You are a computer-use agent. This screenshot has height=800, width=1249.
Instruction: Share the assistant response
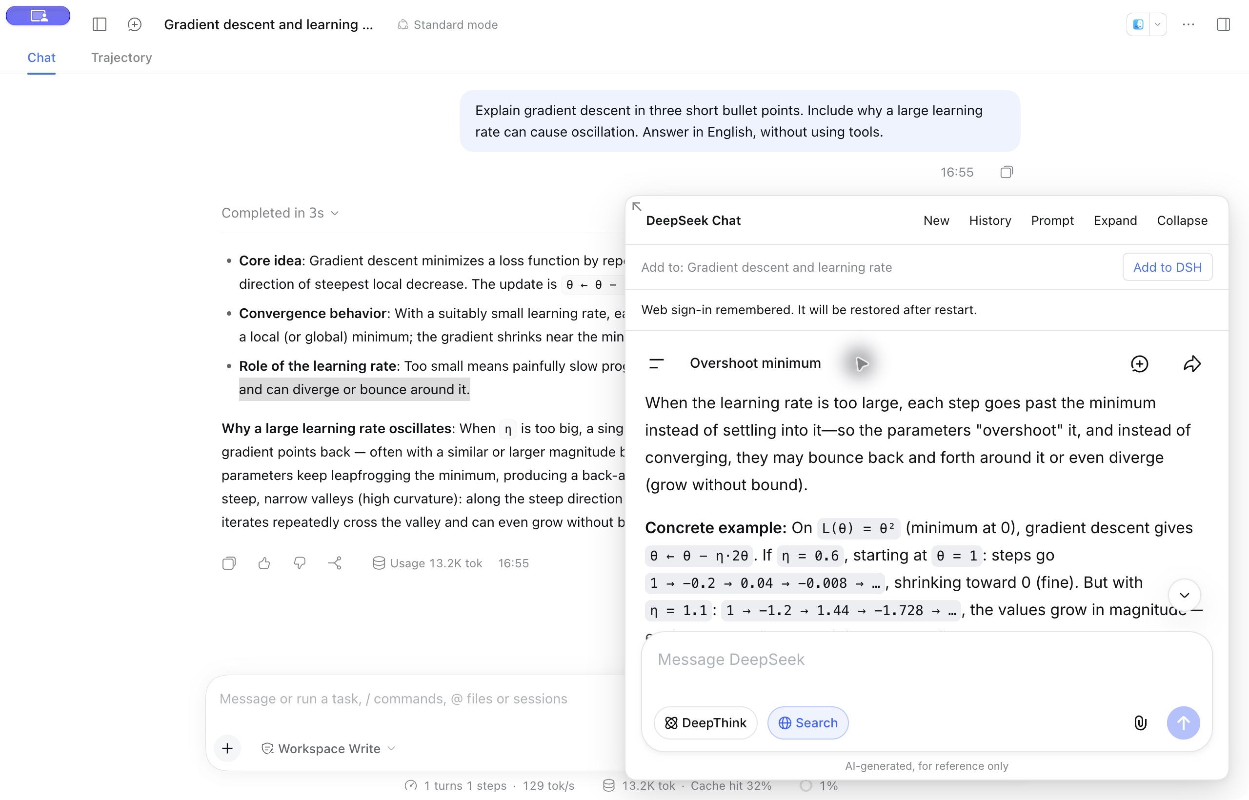pyautogui.click(x=335, y=563)
